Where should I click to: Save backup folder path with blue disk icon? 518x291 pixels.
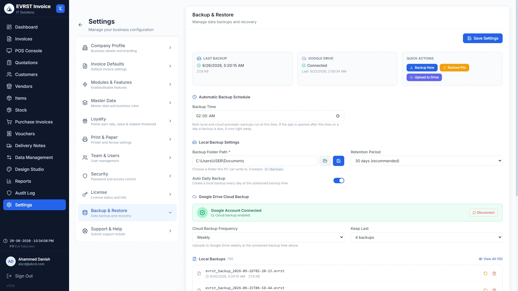pyautogui.click(x=339, y=161)
